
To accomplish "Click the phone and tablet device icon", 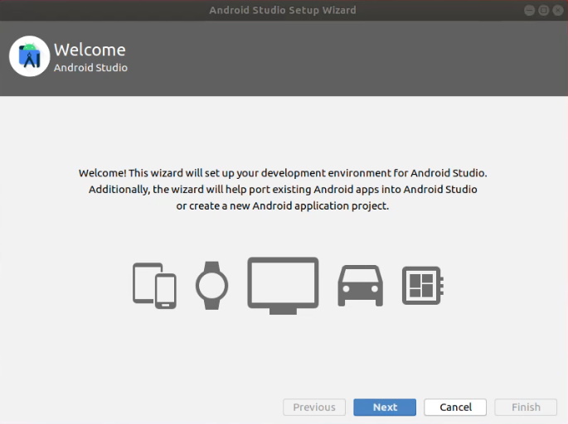I will coord(154,286).
